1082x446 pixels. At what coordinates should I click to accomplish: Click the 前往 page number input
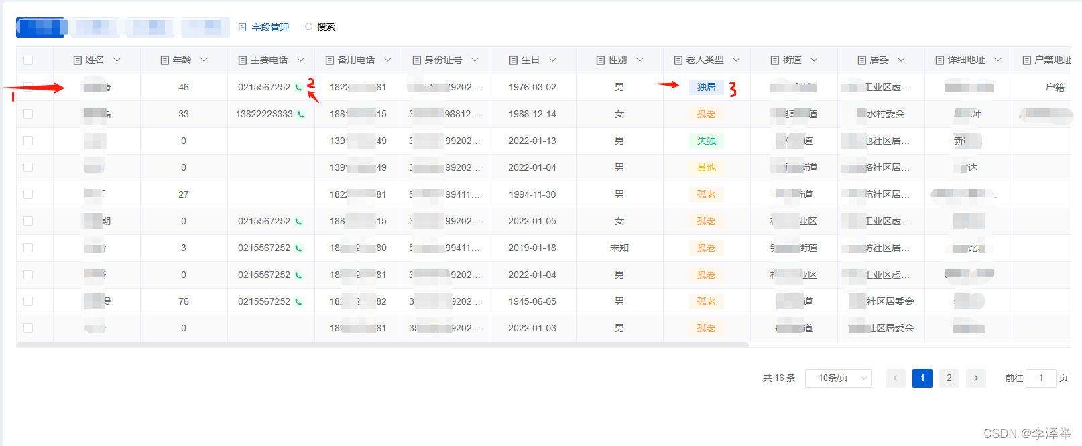point(1041,378)
